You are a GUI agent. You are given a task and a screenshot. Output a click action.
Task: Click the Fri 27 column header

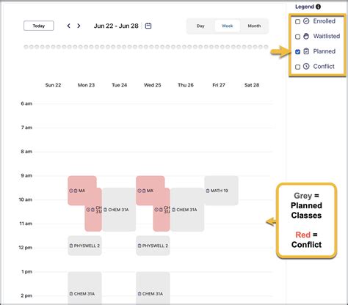(219, 85)
